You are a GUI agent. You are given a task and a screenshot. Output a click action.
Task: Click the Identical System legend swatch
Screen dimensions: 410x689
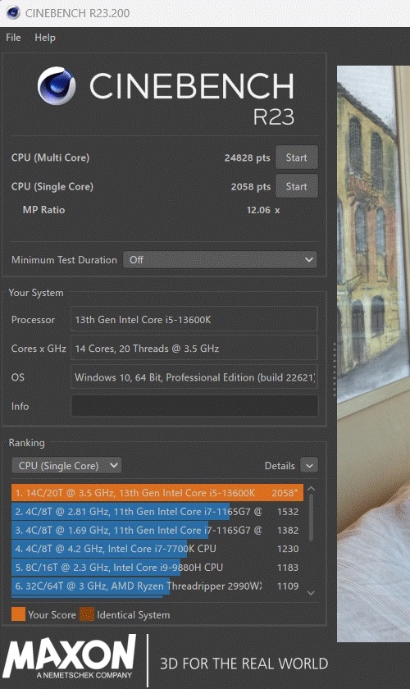(x=87, y=614)
